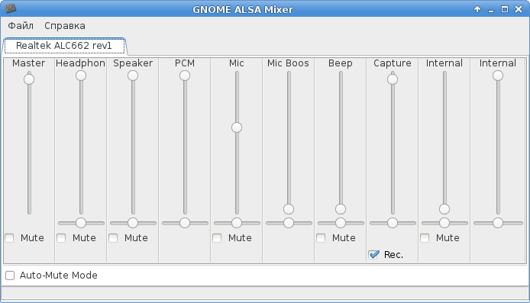Screen dimensions: 530x303
Task: Mute the first Internal channel
Action: point(425,238)
